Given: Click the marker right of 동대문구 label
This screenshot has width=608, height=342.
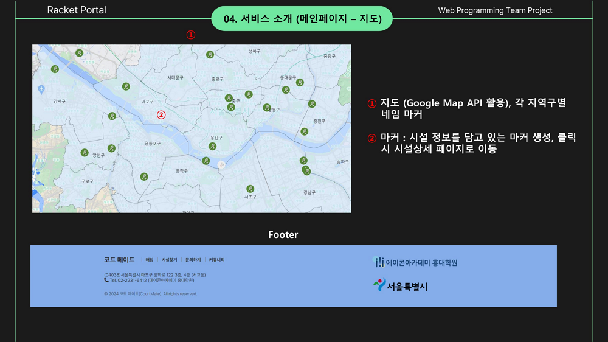Looking at the screenshot, I should tap(300, 82).
